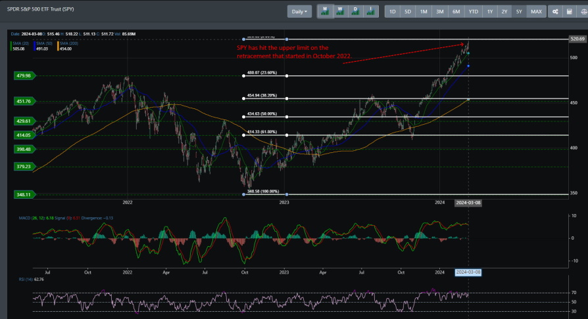
Task: Open the Daily interval dropdown
Action: click(x=299, y=12)
